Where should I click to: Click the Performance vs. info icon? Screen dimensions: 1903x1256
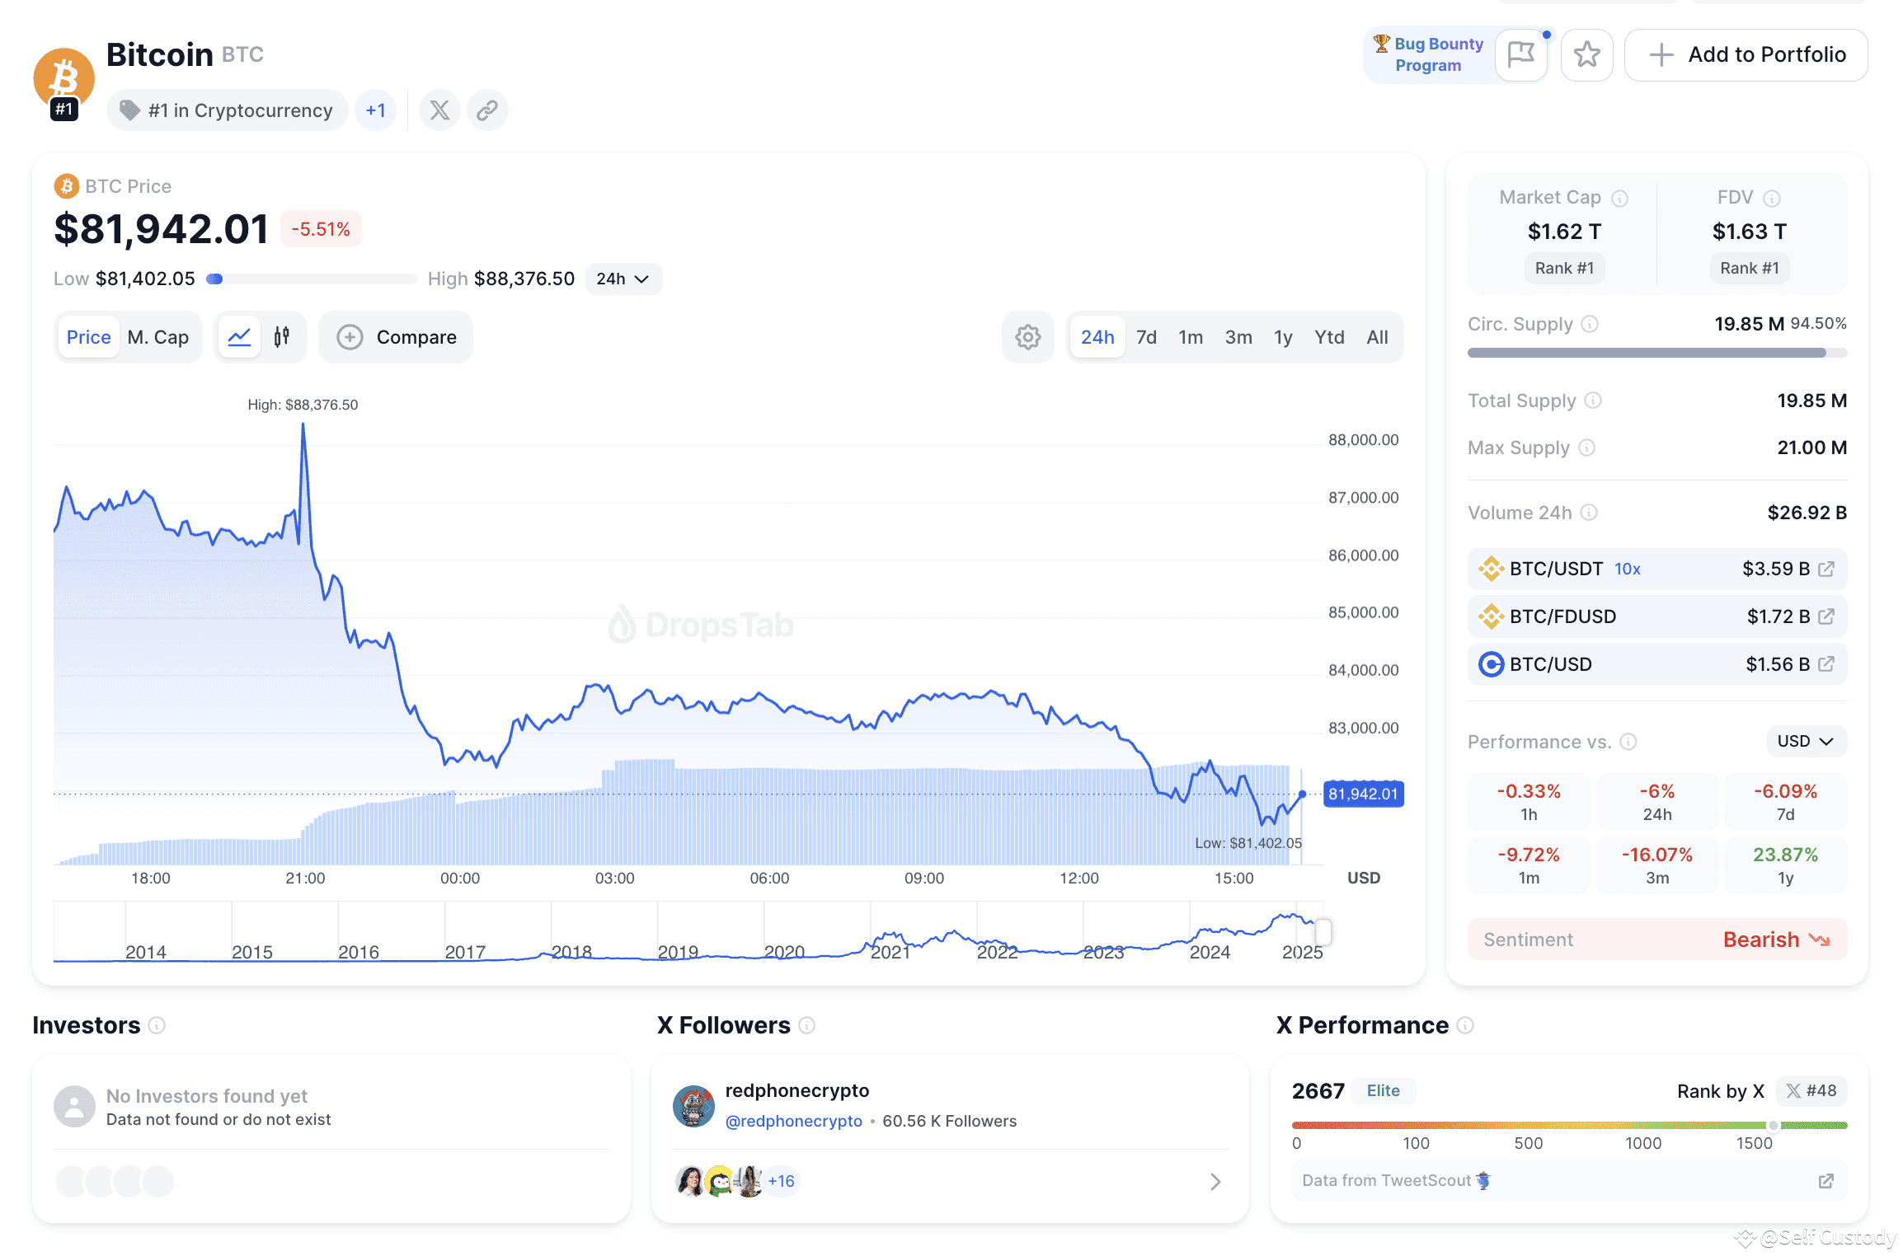(1628, 742)
